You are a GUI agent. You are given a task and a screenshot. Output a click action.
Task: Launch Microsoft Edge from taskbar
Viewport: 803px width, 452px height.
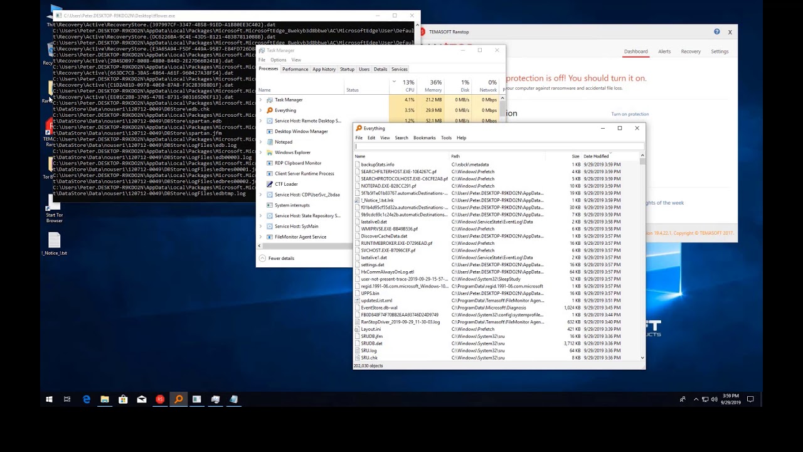(87, 399)
